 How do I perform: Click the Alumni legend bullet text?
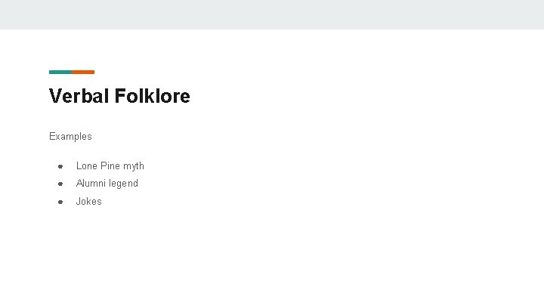[x=107, y=184]
